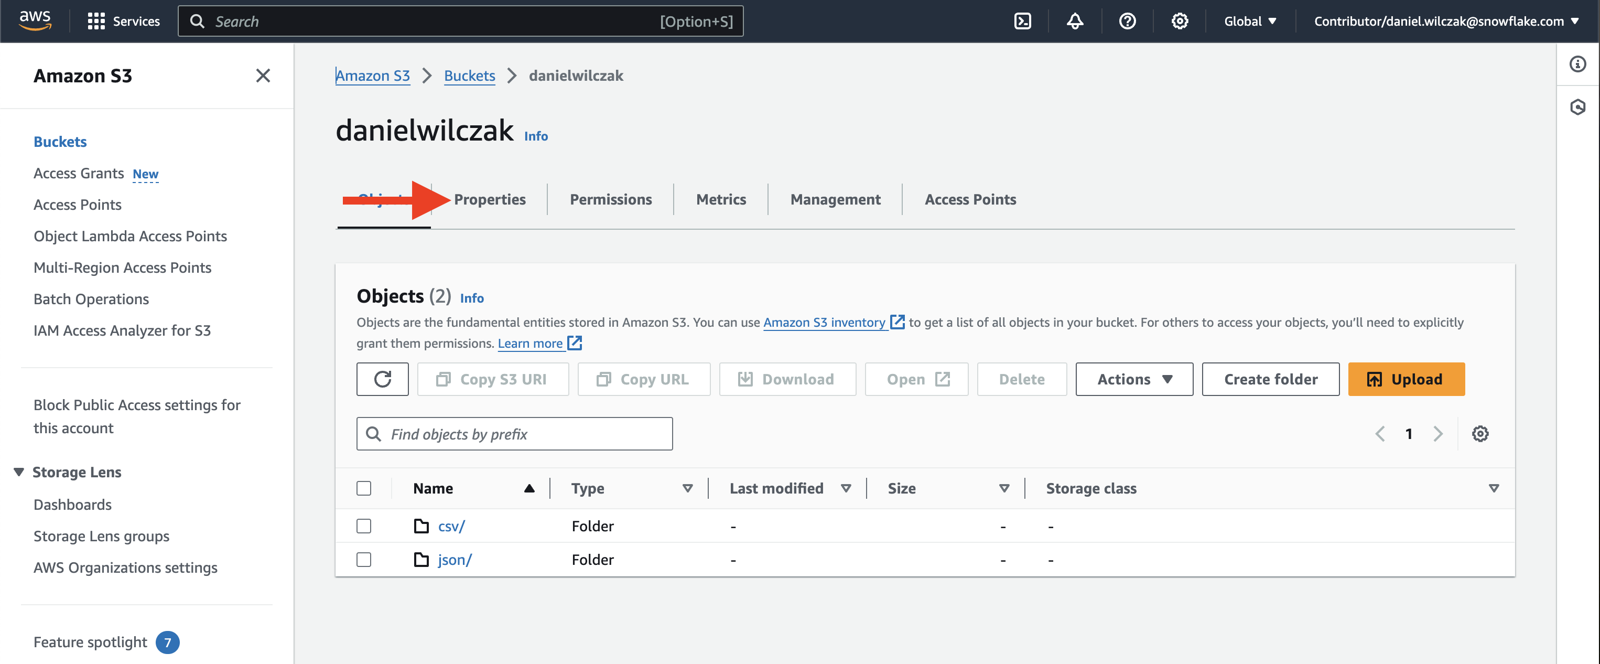Click the refresh objects button

pos(383,379)
